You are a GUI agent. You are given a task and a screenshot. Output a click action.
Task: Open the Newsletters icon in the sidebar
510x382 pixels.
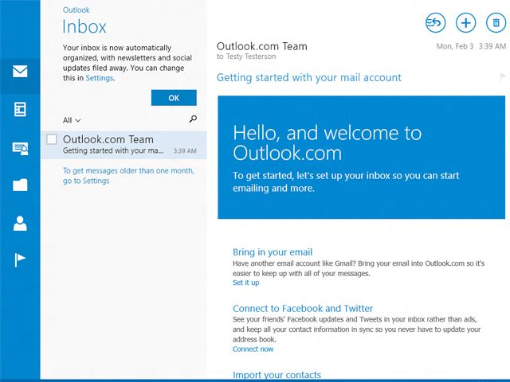coord(20,109)
